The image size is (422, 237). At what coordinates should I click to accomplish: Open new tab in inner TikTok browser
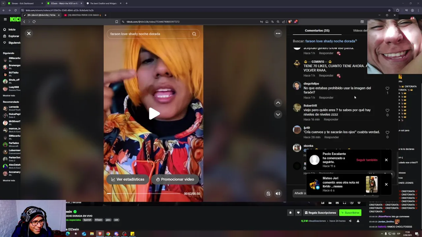coord(105,15)
